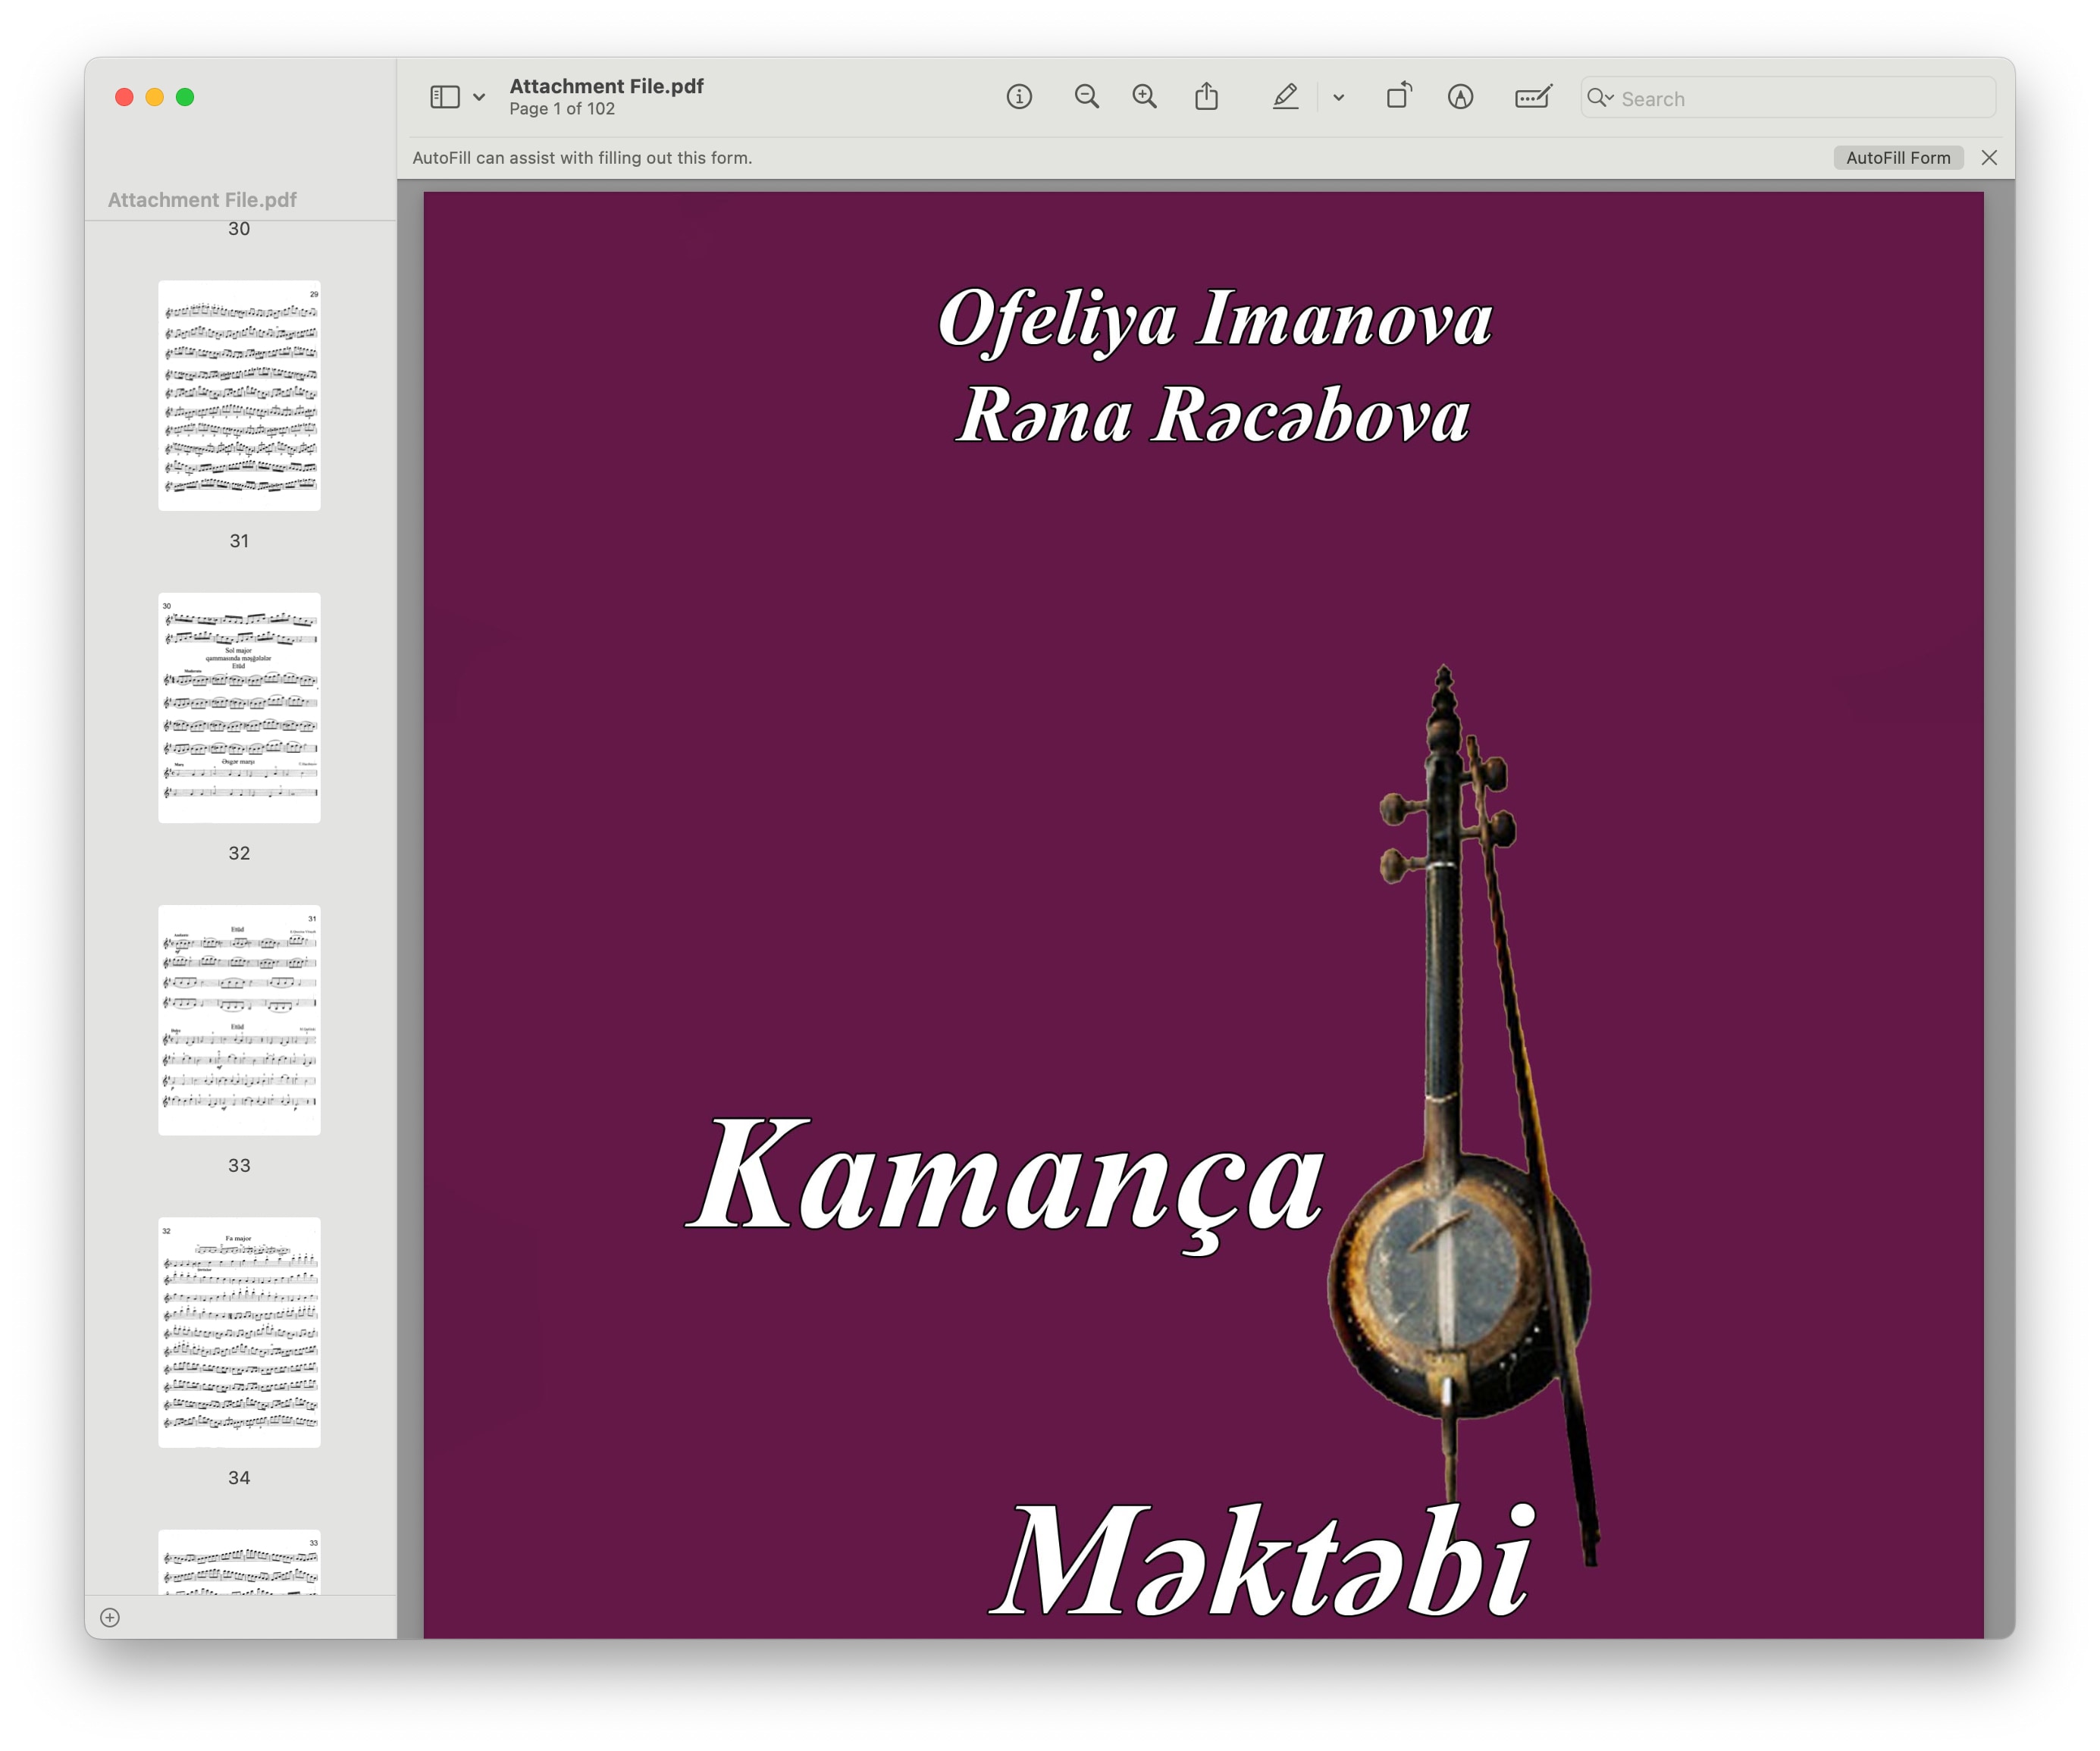Expand the highlight color options chevron
The width and height of the screenshot is (2100, 1751).
coord(1339,98)
